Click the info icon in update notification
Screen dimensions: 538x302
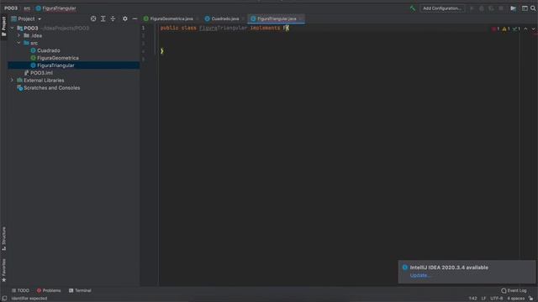[x=405, y=268]
